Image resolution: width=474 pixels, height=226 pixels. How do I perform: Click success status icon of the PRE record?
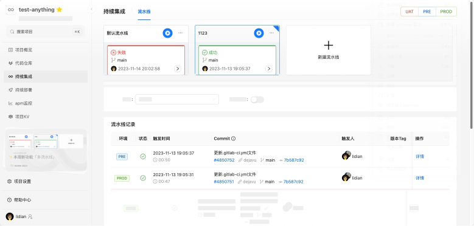(x=143, y=157)
